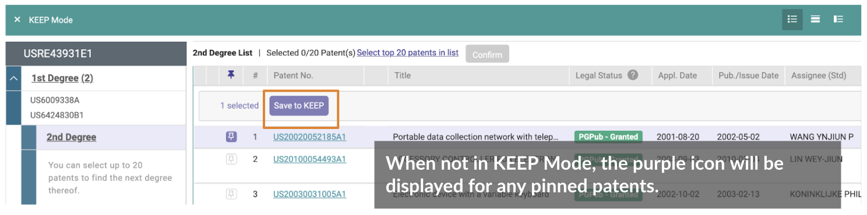This screenshot has width=867, height=215.
Task: Pin patent US20030031005A1
Action: pyautogui.click(x=231, y=193)
